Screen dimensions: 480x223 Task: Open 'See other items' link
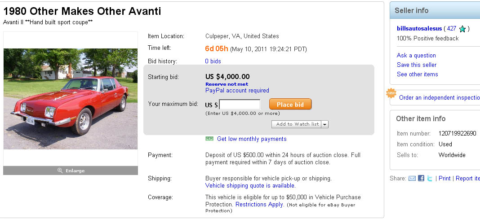pyautogui.click(x=417, y=74)
